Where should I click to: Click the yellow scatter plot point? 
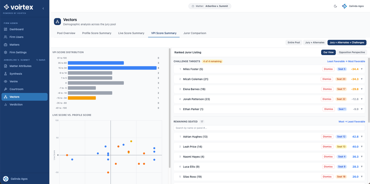point(131,141)
